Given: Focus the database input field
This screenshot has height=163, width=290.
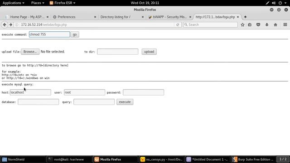Looking at the screenshot, I should click(38, 102).
